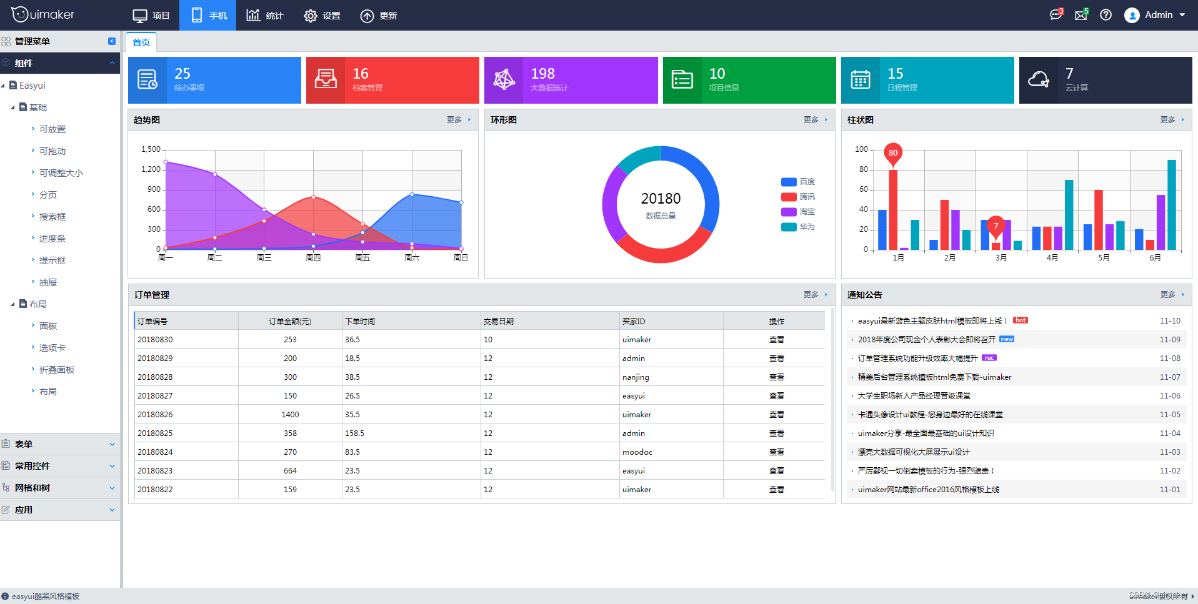This screenshot has width=1198, height=604.
Task: Toggle the 华为 legend entry in donut chart
Action: [798, 227]
